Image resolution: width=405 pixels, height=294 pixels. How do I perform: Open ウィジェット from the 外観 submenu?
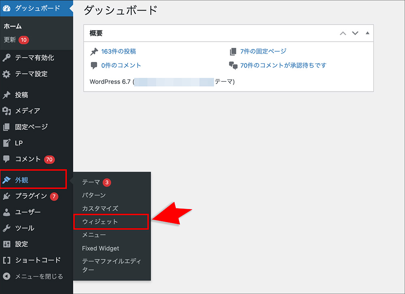100,222
